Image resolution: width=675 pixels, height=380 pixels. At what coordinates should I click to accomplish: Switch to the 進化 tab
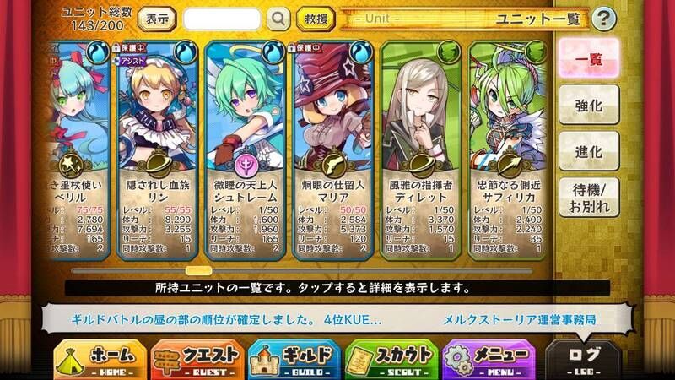(x=589, y=151)
